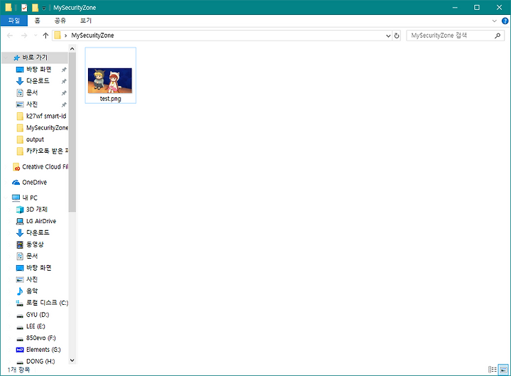Minimize the MySecurityZone window
This screenshot has height=376, width=511.
(x=455, y=7)
